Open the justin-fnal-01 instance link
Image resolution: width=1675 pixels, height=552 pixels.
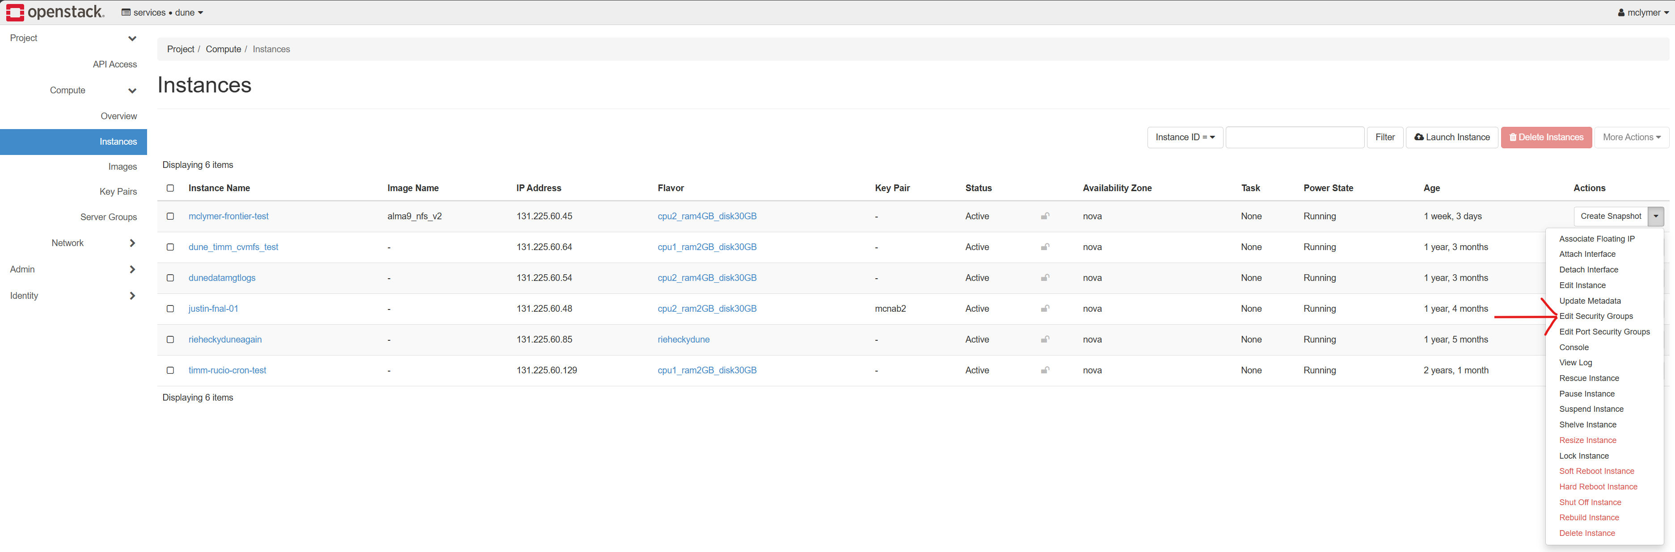click(x=213, y=309)
